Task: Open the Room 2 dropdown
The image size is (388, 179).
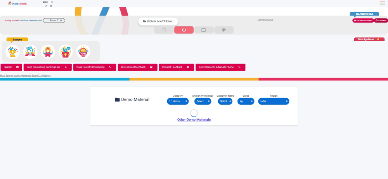Action: pyautogui.click(x=54, y=21)
